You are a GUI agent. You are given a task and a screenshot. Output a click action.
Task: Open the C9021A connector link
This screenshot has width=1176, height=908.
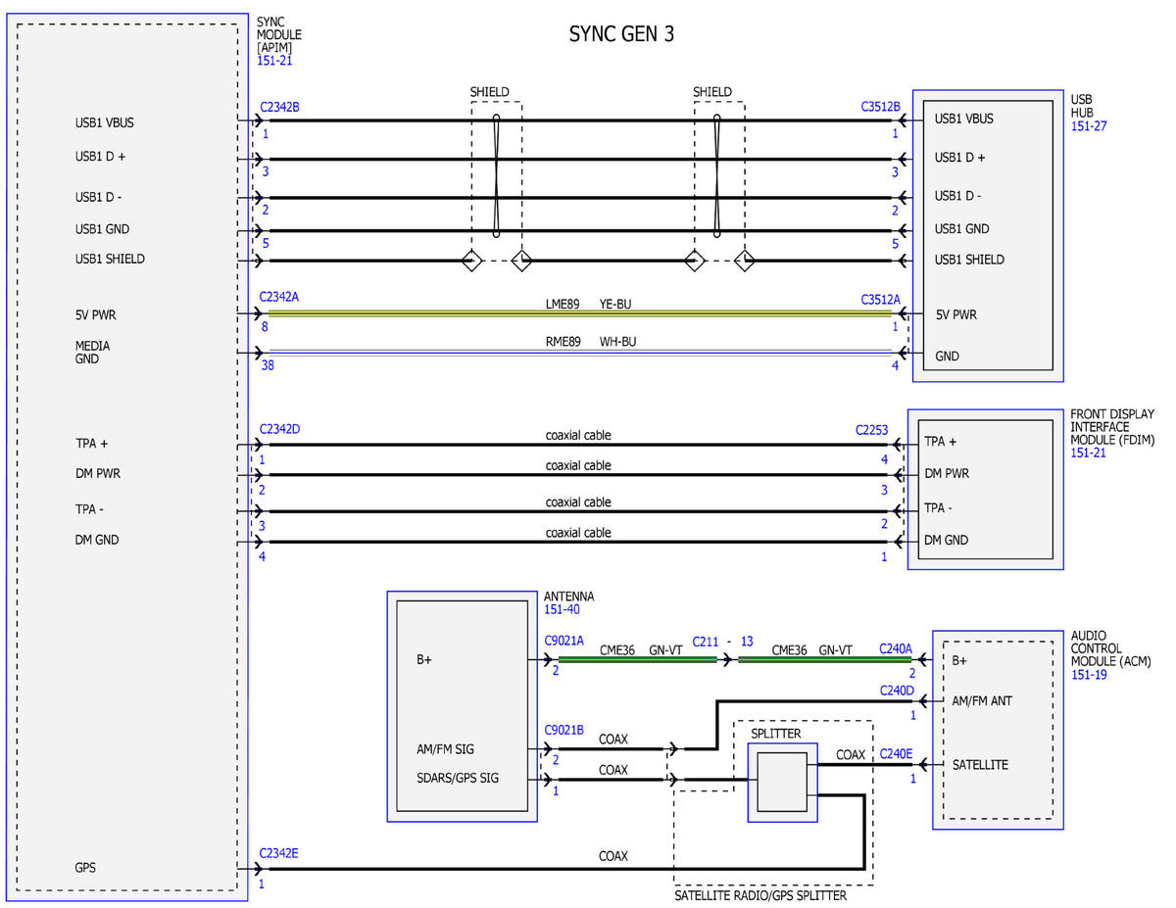(x=563, y=640)
